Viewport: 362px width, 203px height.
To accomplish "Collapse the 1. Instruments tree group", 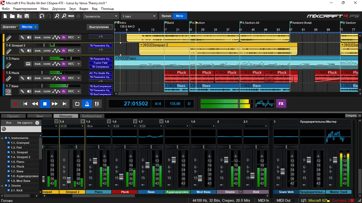I will (x=2, y=138).
